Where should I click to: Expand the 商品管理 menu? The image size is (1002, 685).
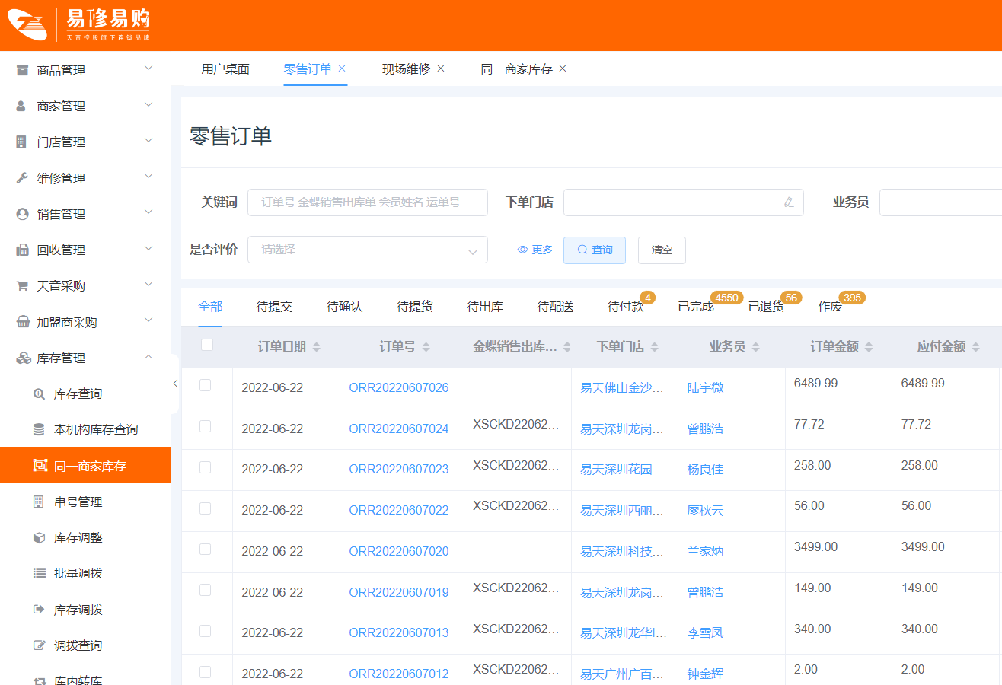pyautogui.click(x=85, y=70)
